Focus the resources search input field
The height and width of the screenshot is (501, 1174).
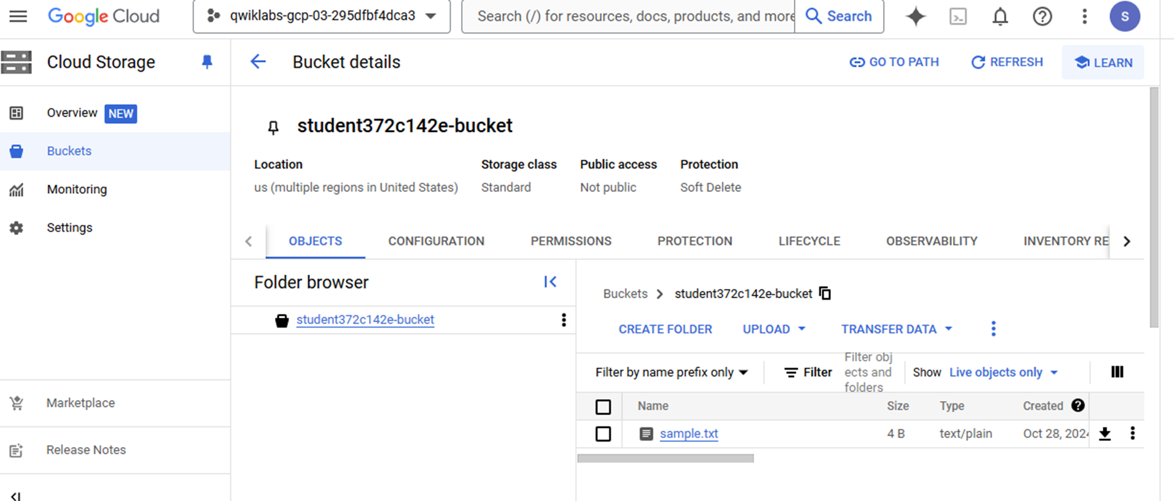(x=629, y=16)
